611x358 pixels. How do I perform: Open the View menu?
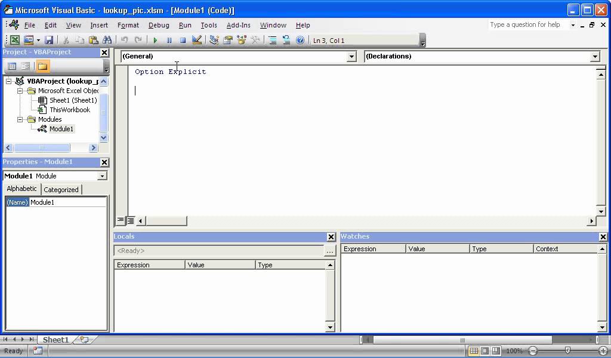73,25
